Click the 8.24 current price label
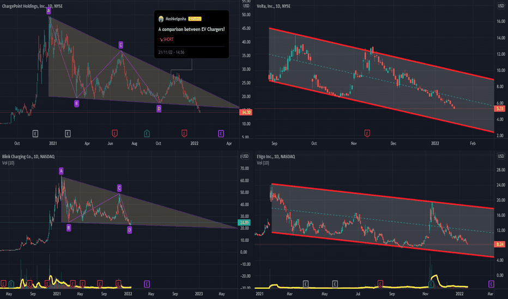 click(500, 244)
